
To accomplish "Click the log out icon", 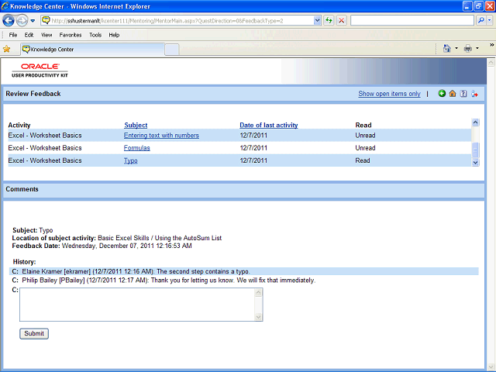I will point(474,94).
